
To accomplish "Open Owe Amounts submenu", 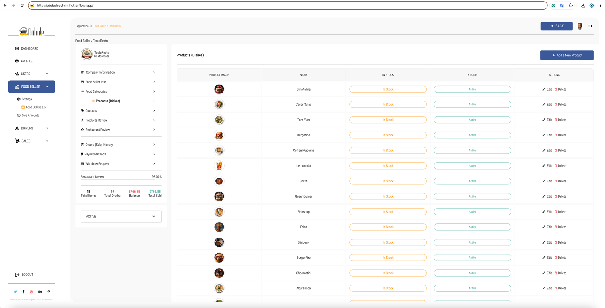I will (x=28, y=116).
